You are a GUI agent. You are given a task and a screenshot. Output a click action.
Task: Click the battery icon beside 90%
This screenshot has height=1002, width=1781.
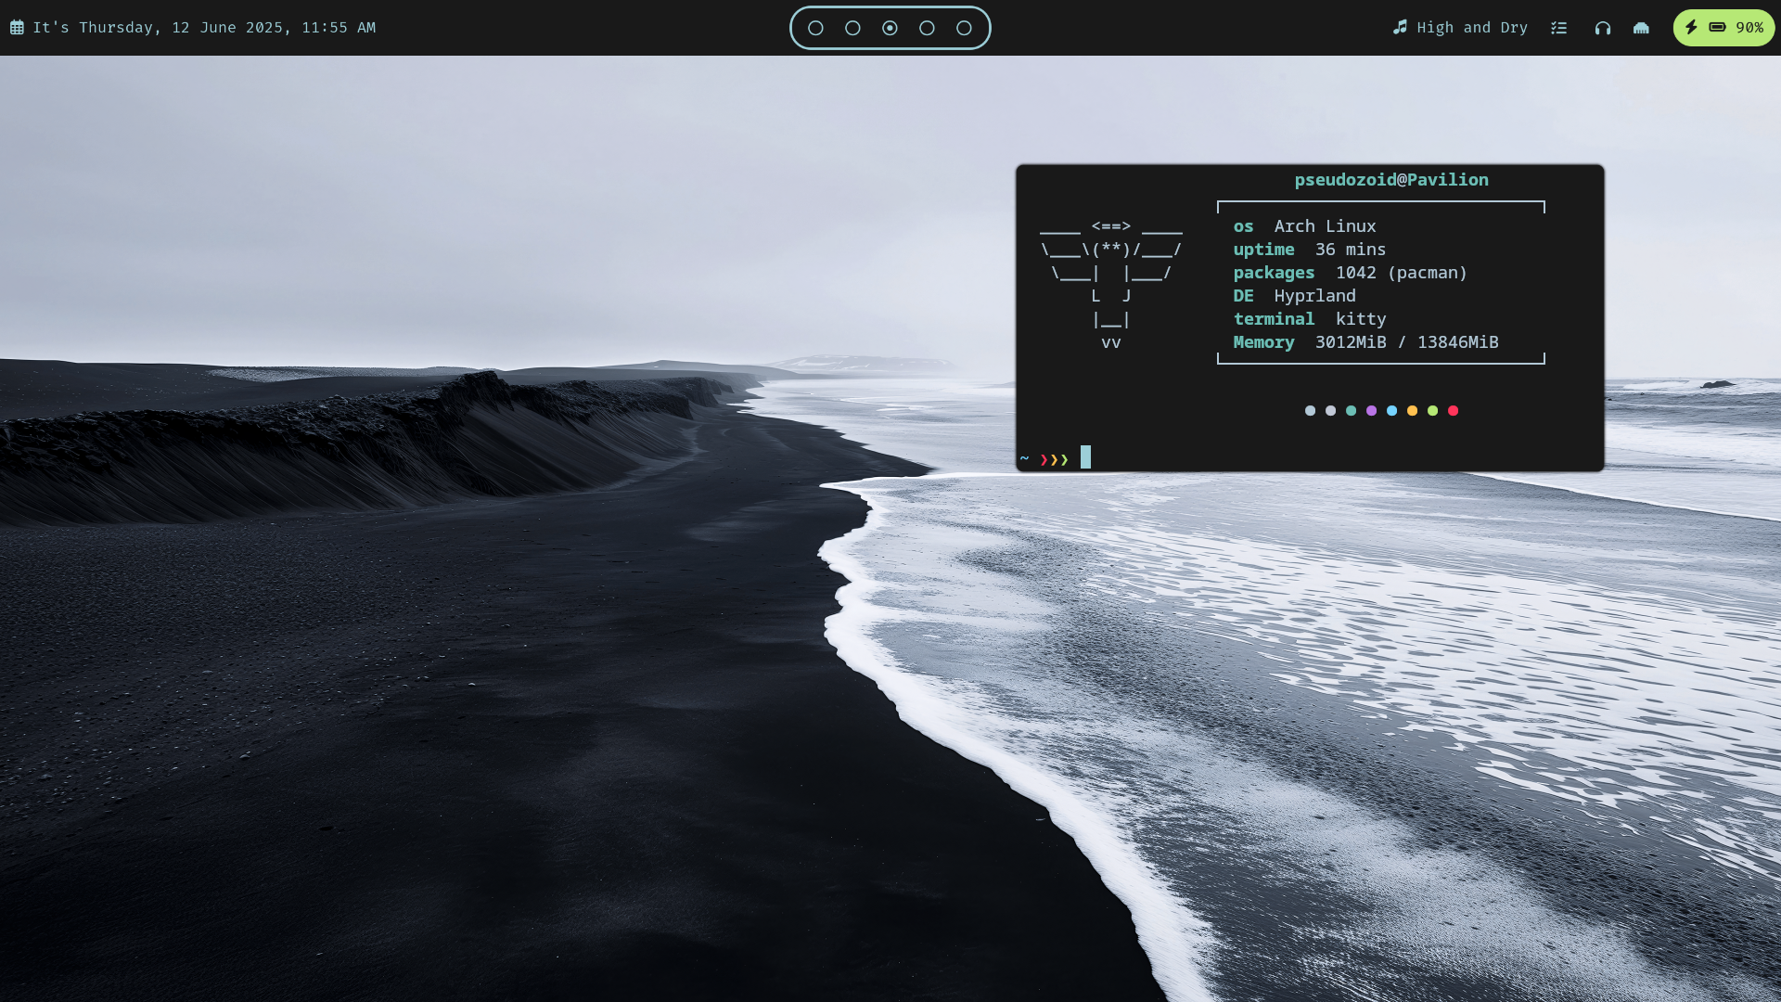[x=1717, y=27]
